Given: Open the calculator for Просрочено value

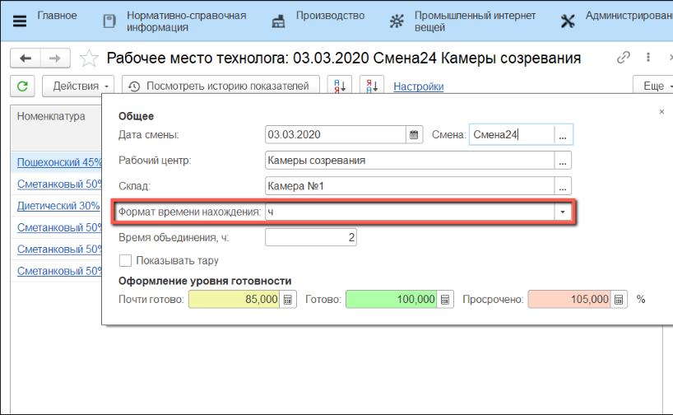Looking at the screenshot, I should pyautogui.click(x=619, y=300).
